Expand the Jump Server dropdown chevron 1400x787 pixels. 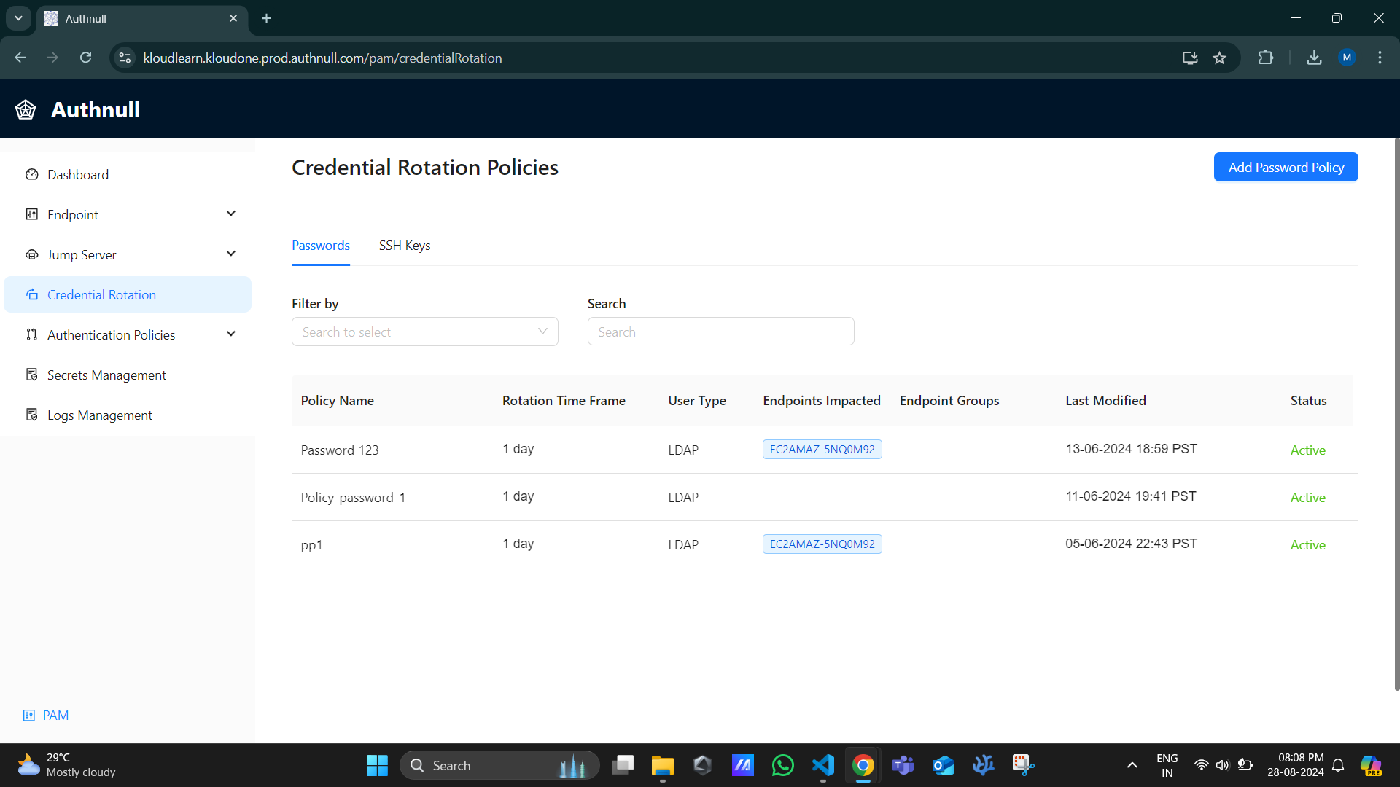point(233,254)
